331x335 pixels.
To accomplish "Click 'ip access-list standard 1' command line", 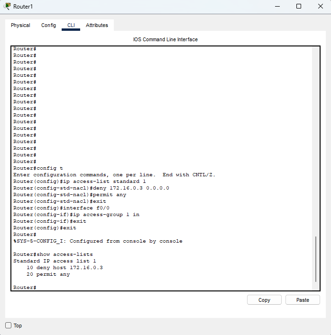I will coord(80,181).
